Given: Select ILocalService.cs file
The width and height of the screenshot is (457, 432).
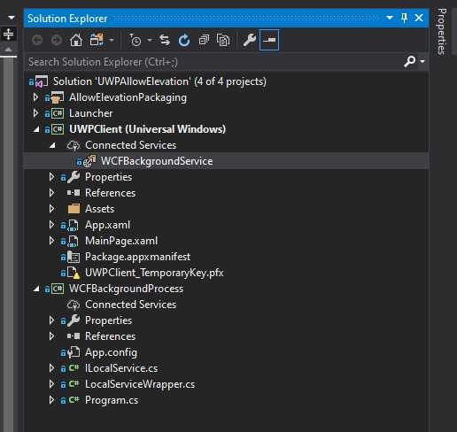Looking at the screenshot, I should (x=121, y=368).
